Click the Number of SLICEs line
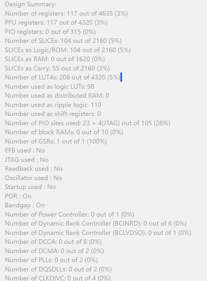 [63, 41]
